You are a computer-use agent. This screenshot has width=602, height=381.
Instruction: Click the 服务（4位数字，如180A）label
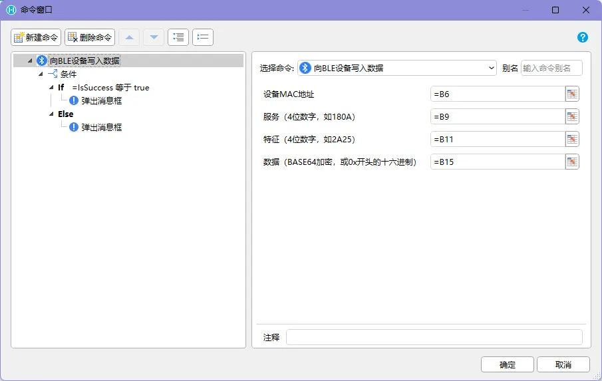coord(309,116)
